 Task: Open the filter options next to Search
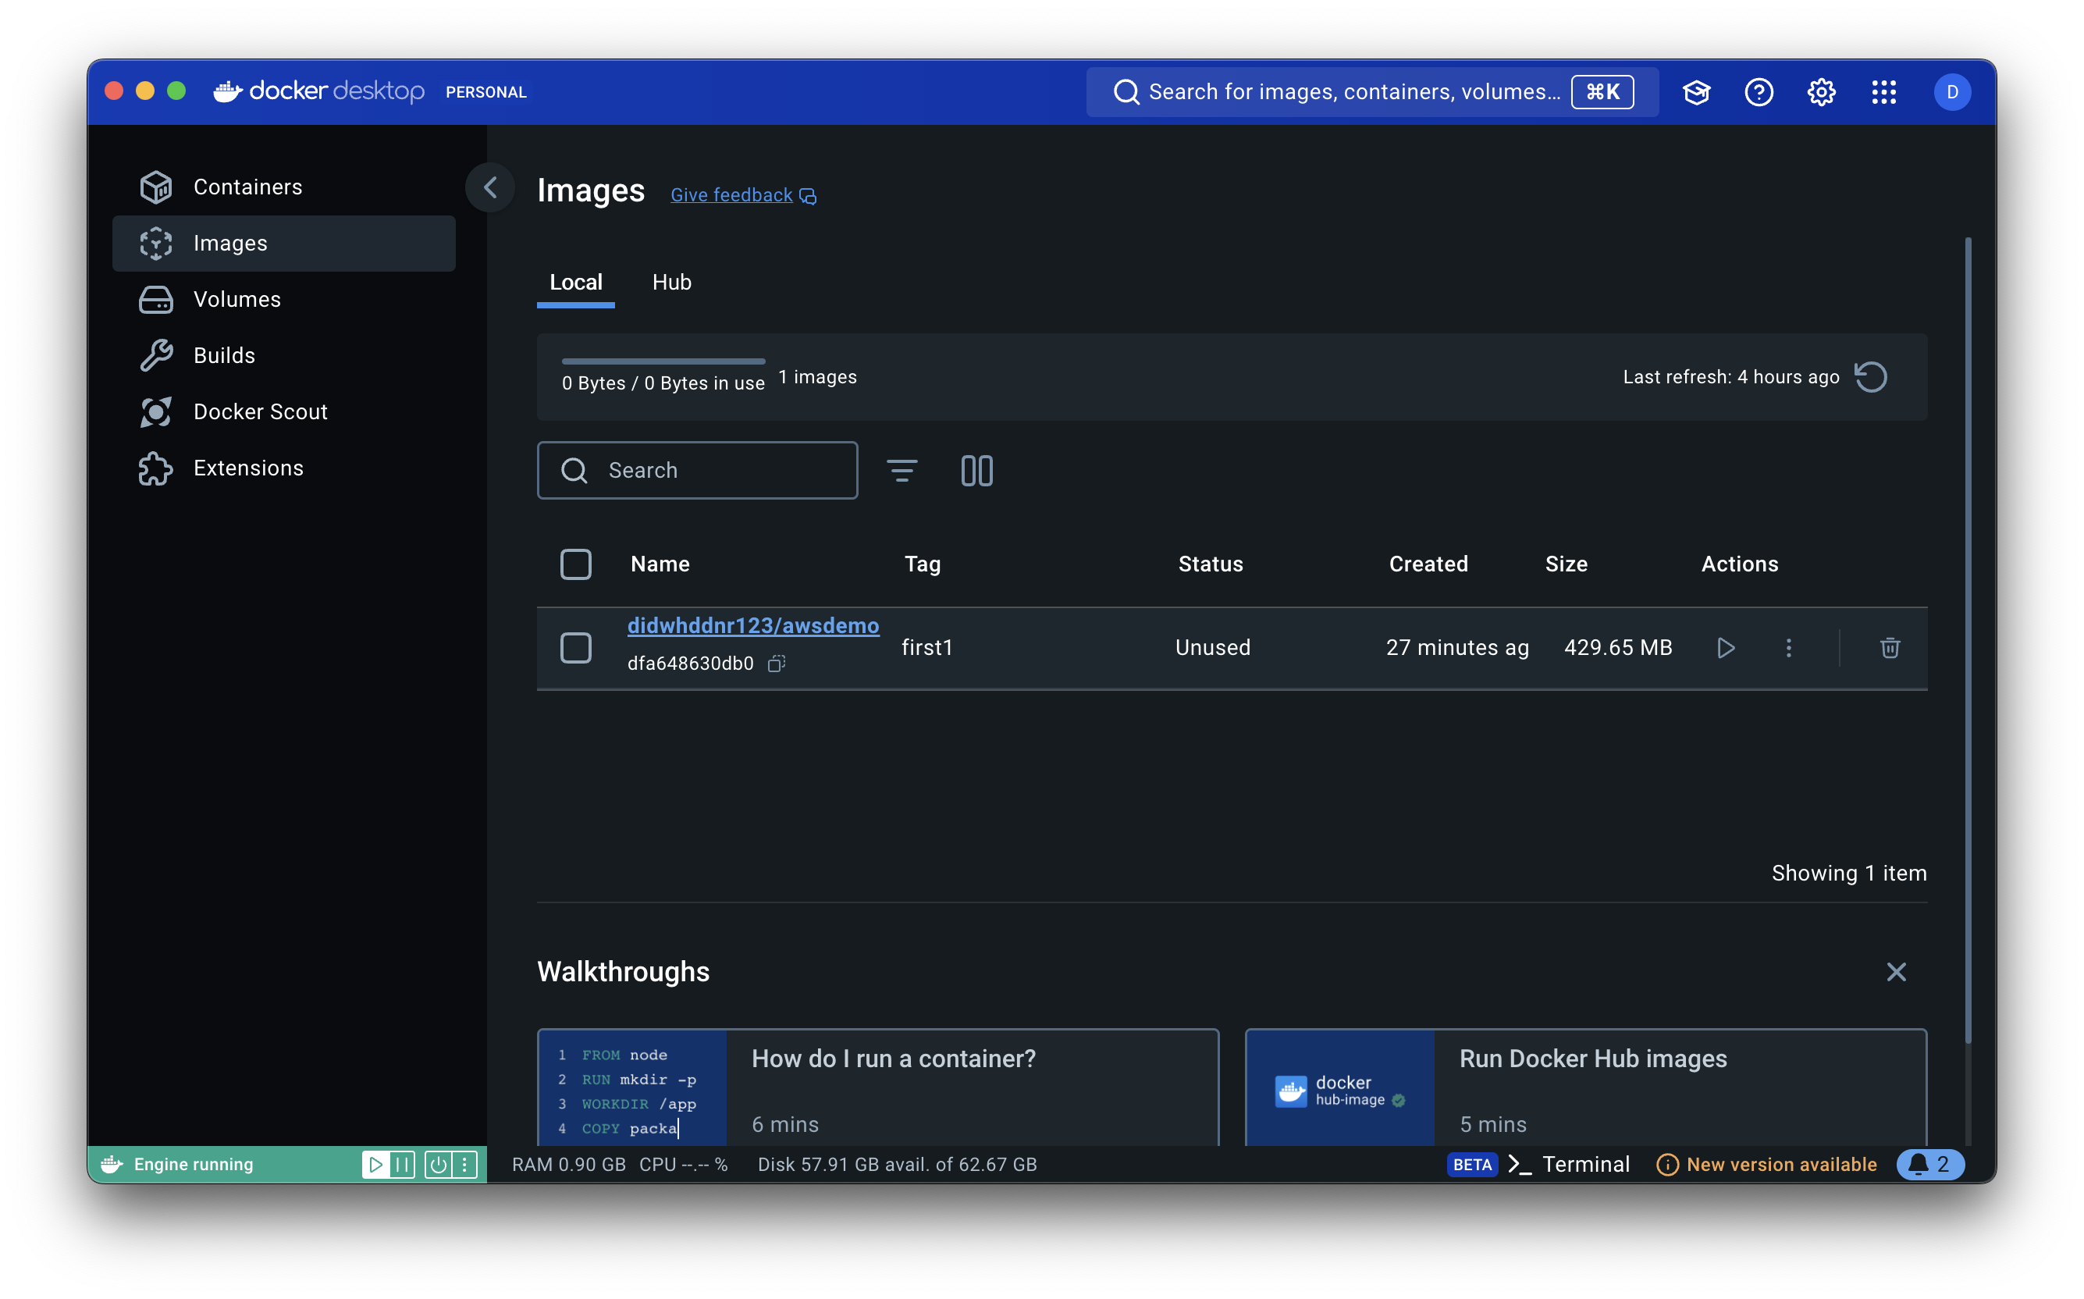(902, 471)
